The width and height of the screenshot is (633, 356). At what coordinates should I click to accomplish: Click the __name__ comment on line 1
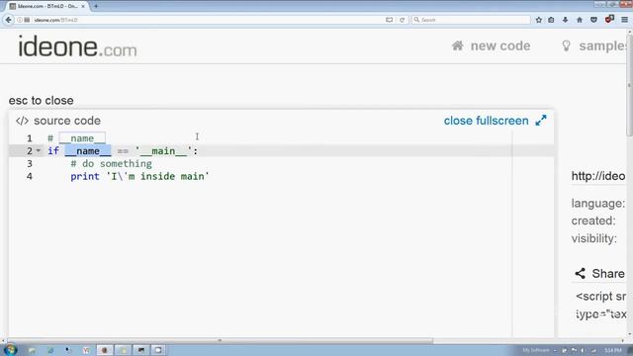click(x=82, y=138)
